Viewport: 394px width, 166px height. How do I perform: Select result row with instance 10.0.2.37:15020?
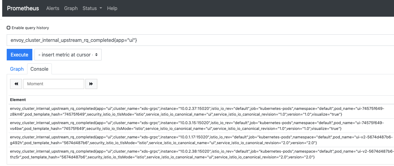[197, 111]
